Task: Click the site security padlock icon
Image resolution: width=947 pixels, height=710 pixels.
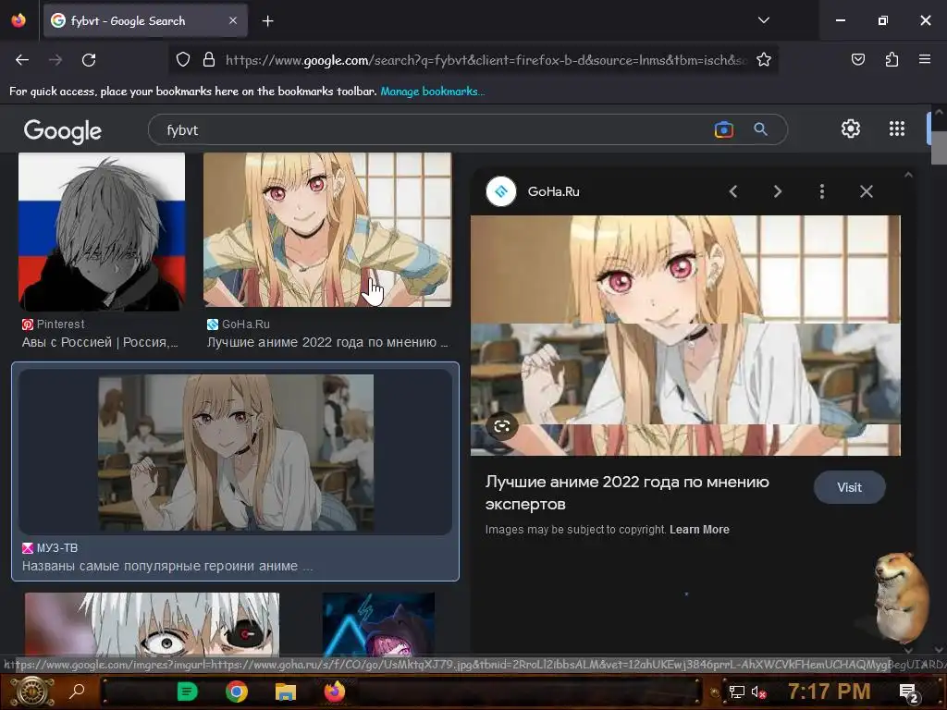Action: coord(209,60)
